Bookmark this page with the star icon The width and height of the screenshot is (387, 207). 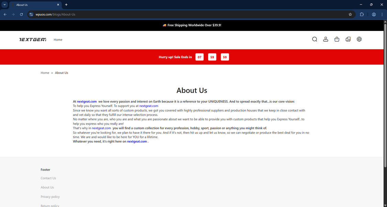[350, 14]
